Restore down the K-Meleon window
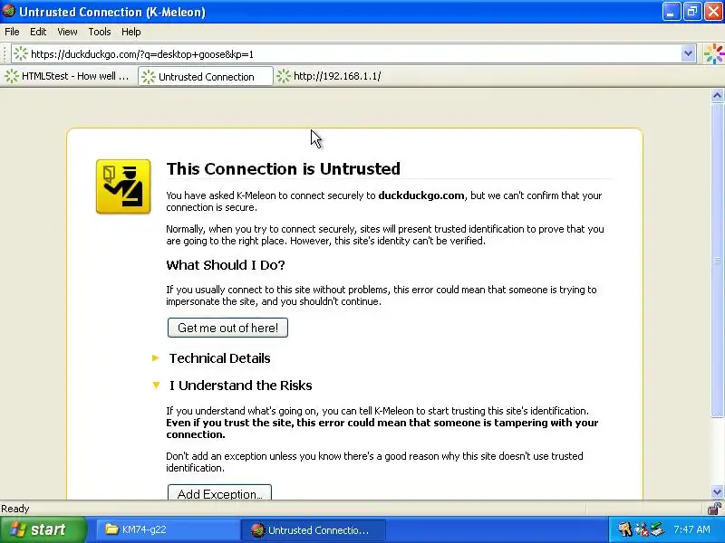The width and height of the screenshot is (725, 543). [x=692, y=12]
